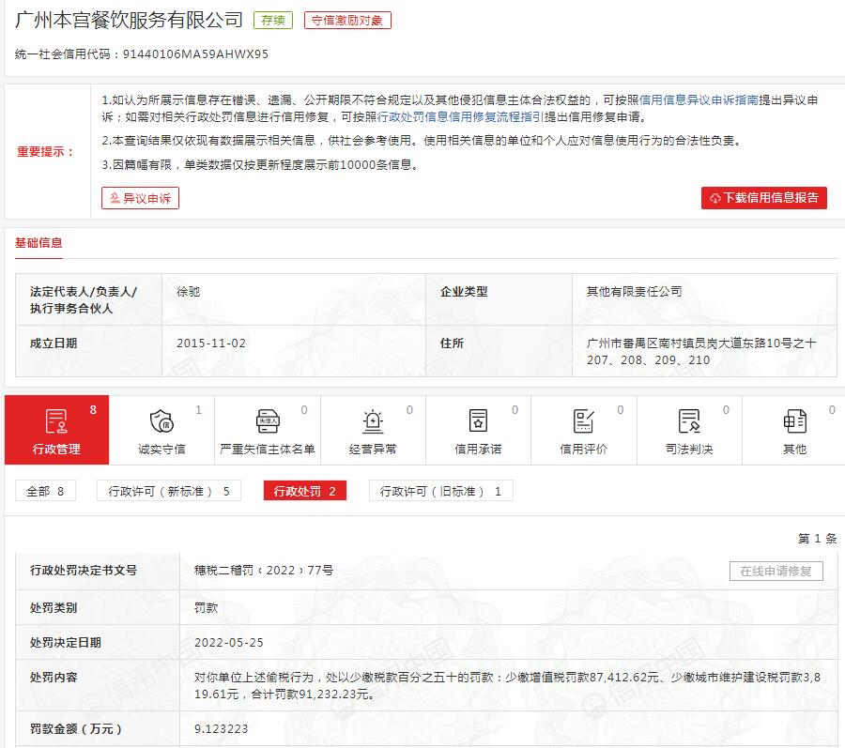Viewport: 845px width, 748px height.
Task: Click the 成立日期 field label
Action: click(x=54, y=343)
